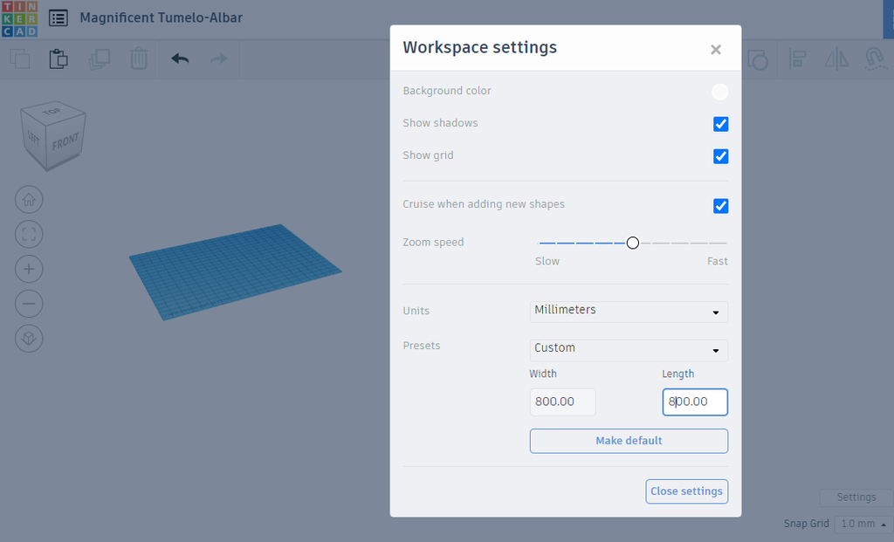Click the Mirror tool icon
The width and height of the screenshot is (894, 542).
pos(836,59)
